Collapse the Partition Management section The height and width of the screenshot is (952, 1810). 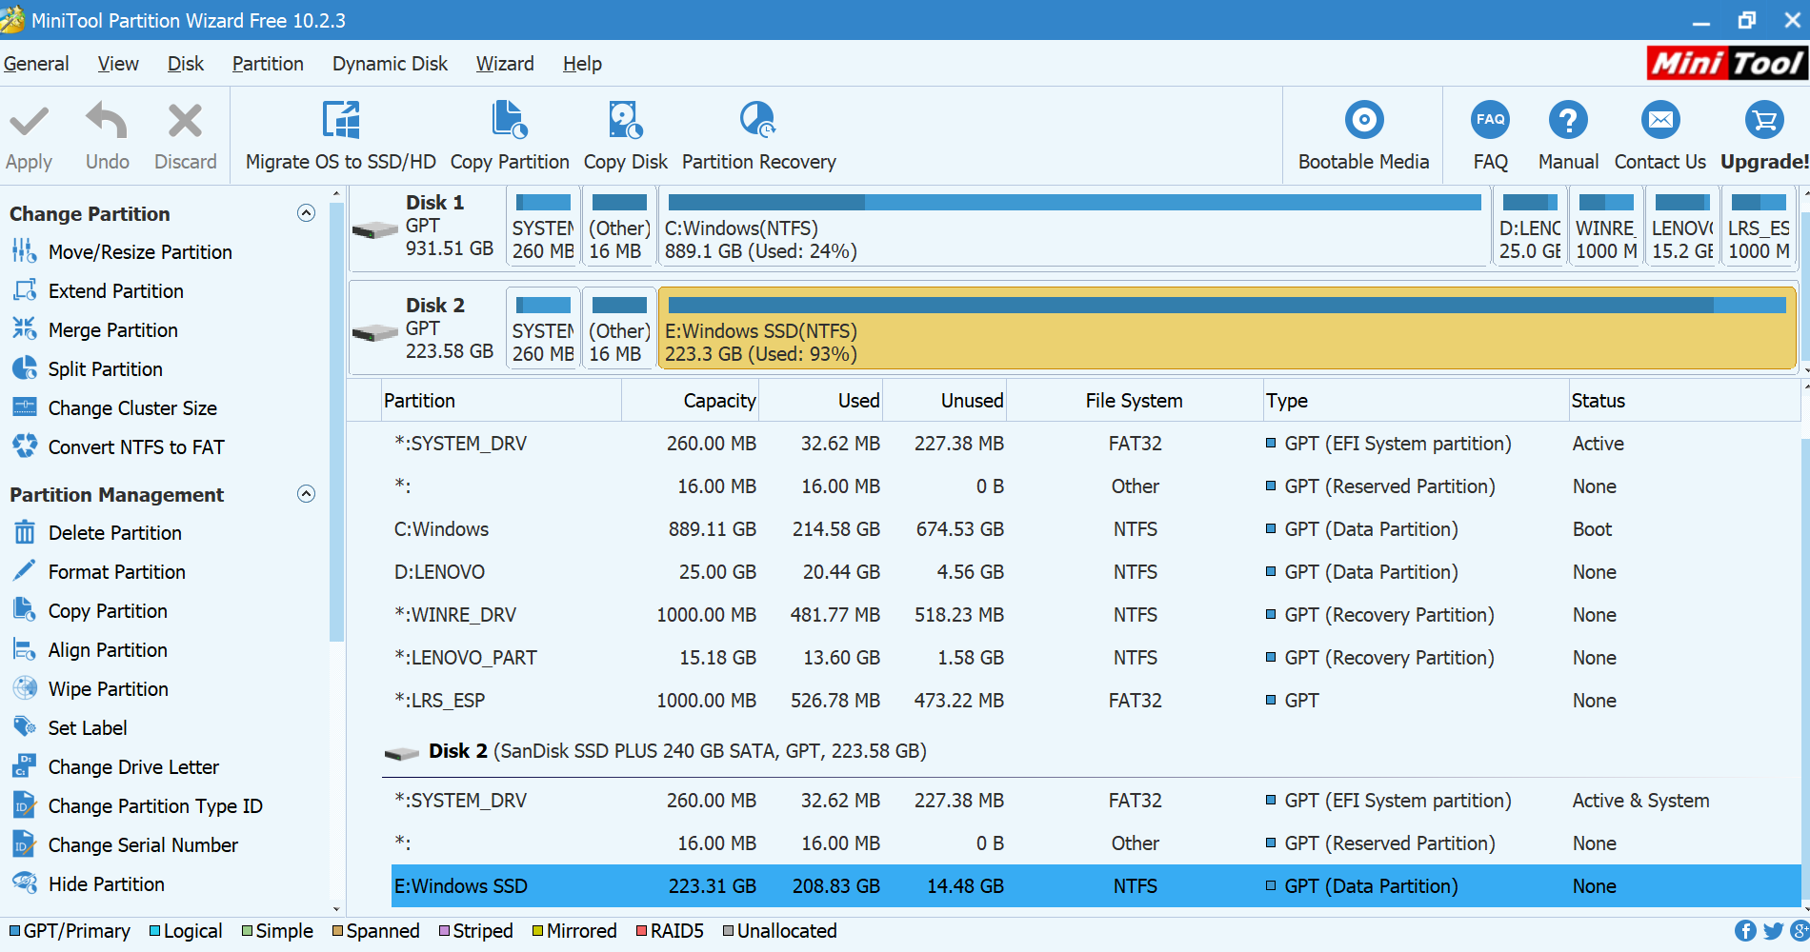pos(306,494)
